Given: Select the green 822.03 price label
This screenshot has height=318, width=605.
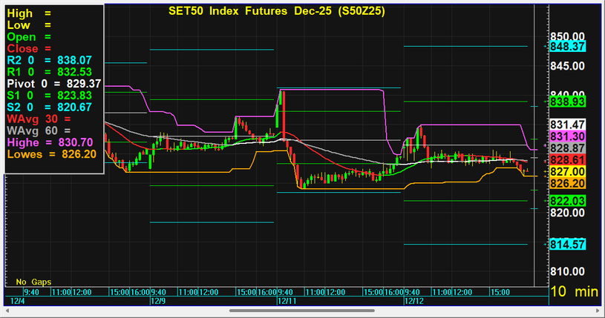Looking at the screenshot, I should click(x=568, y=201).
